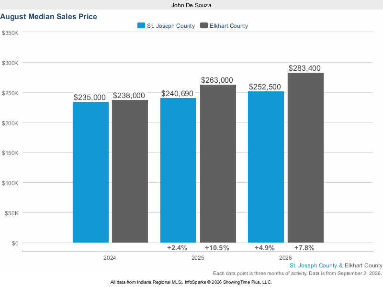Image resolution: width=383 pixels, height=287 pixels.
Task: Click the +10.5% change label
Action: point(217,248)
